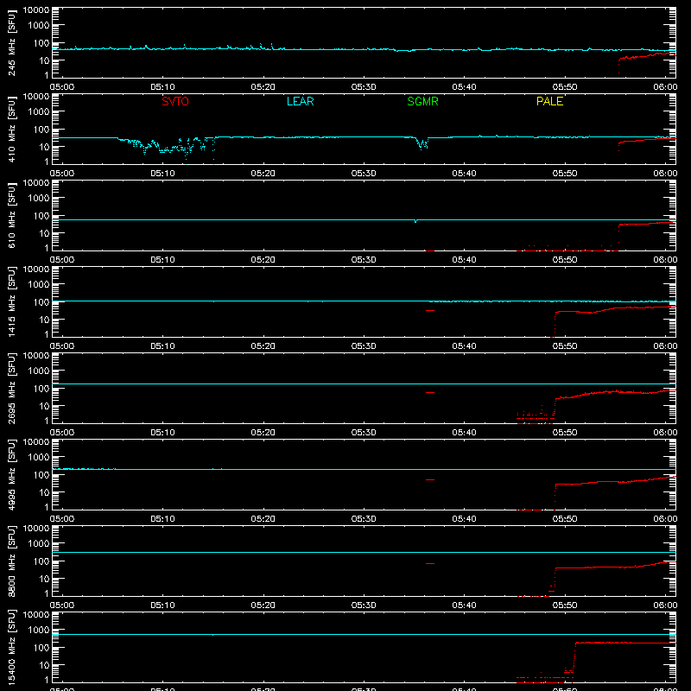Click the 1000 y-tick in the 2695 MHz plot

(x=39, y=371)
